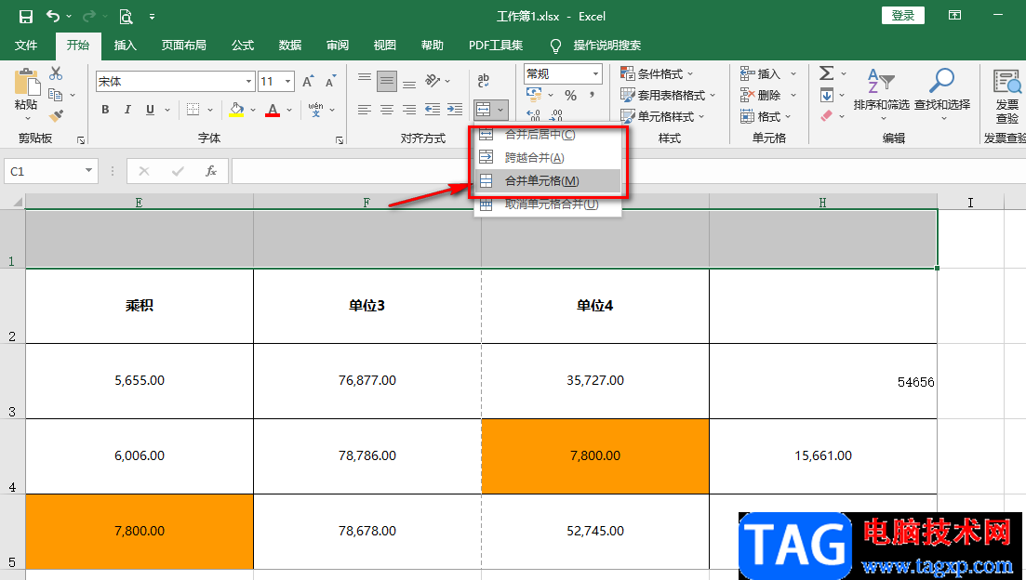This screenshot has width=1026, height=580.
Task: Open the font size dropdown
Action: click(x=288, y=82)
